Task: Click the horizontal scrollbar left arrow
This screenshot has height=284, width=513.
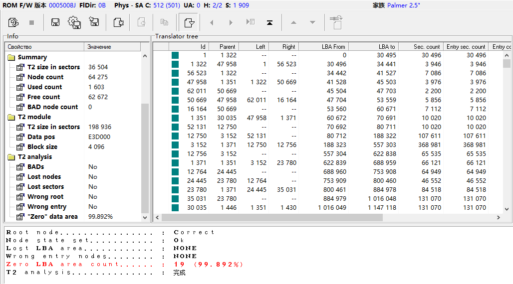Action: click(x=157, y=217)
